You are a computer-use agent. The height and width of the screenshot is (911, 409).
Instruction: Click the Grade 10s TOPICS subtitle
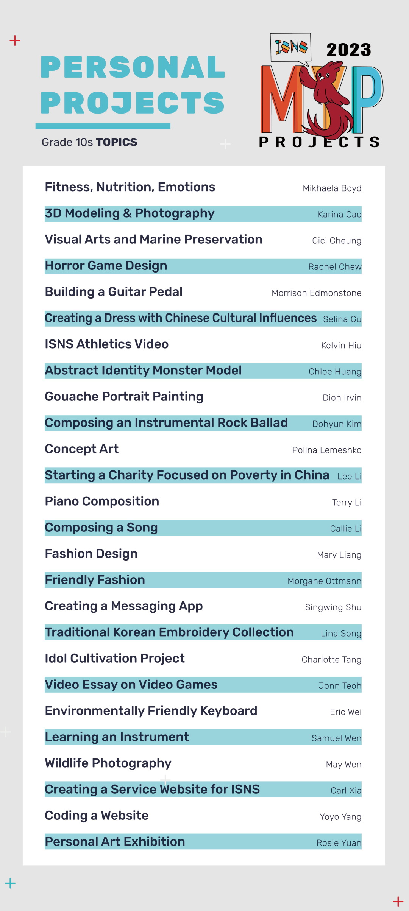(89, 142)
